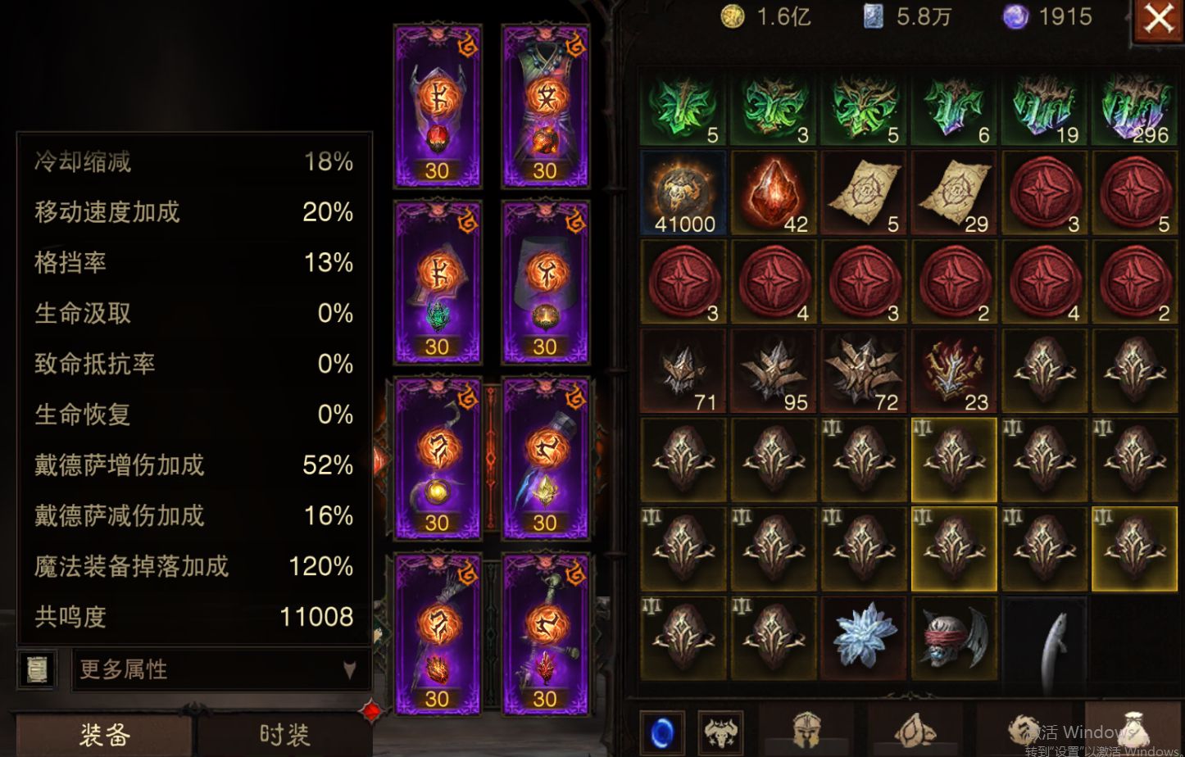
Task: Close the inventory with the X button
Action: tap(1158, 18)
